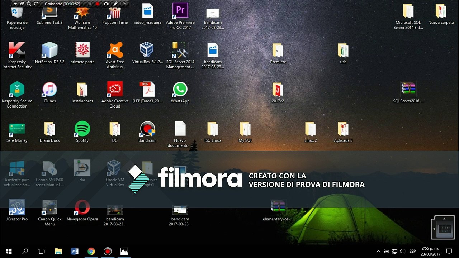Open the recorder bar dropdown arrow
The height and width of the screenshot is (258, 459).
[15, 4]
